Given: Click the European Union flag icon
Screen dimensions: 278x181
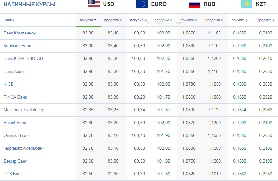Looking at the screenshot, I should pyautogui.click(x=142, y=4).
